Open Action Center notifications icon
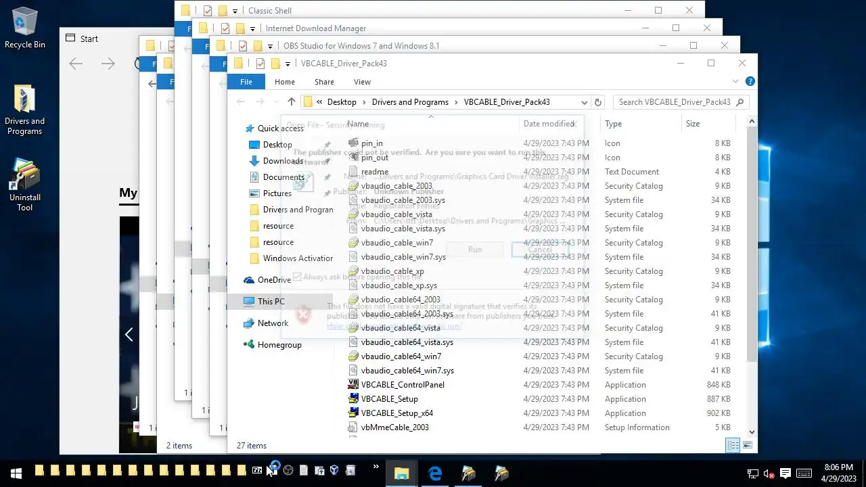The height and width of the screenshot is (487, 866). (x=785, y=473)
